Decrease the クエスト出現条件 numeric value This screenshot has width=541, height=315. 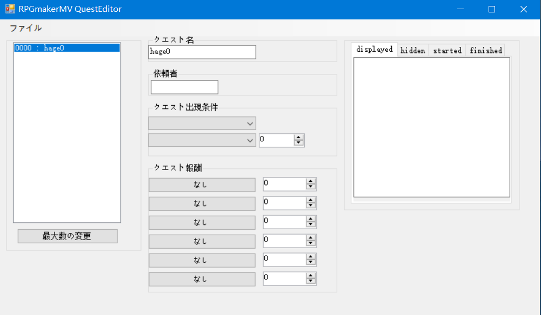tap(299, 143)
